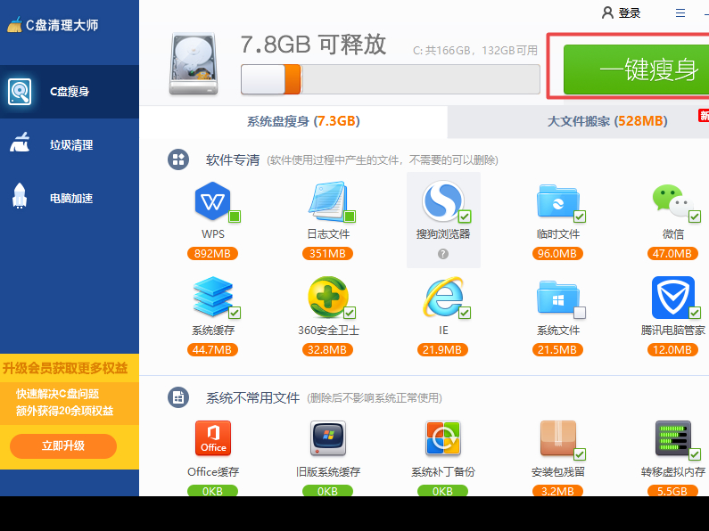
Task: Click the 临时文件 folder icon
Action: tap(557, 200)
